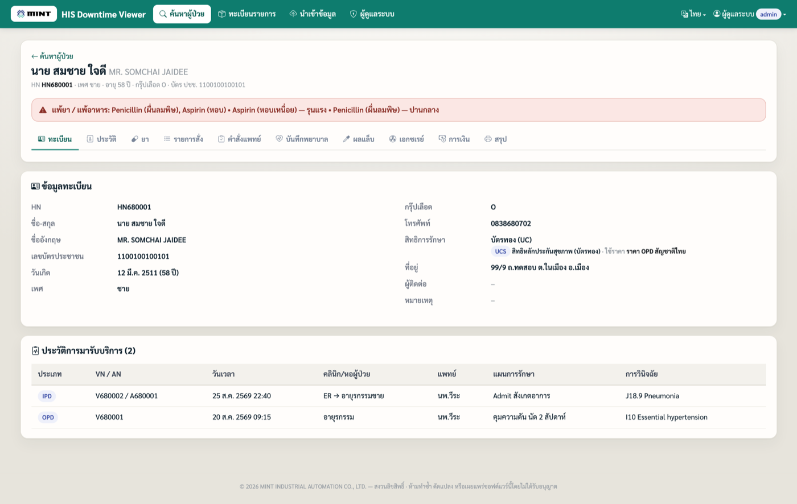Image resolution: width=797 pixels, height=504 pixels.
Task: Click J18.9 Pneumonia diagnosis
Action: [652, 396]
